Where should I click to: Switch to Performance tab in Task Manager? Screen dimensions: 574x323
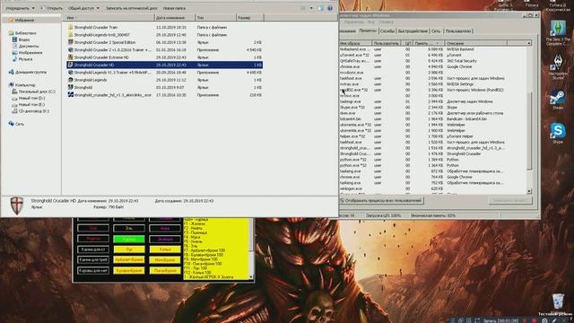point(413,31)
